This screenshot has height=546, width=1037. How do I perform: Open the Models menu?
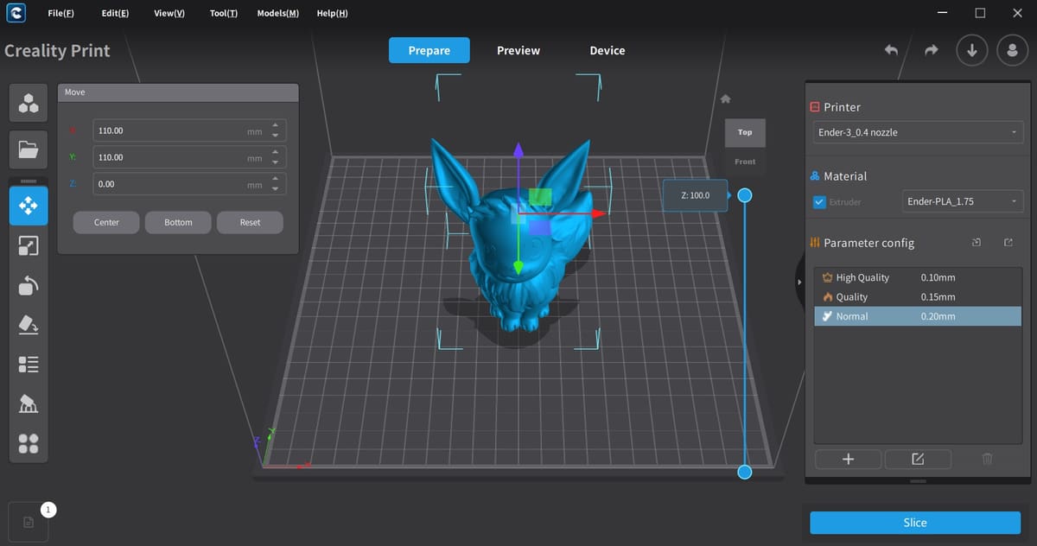(278, 14)
